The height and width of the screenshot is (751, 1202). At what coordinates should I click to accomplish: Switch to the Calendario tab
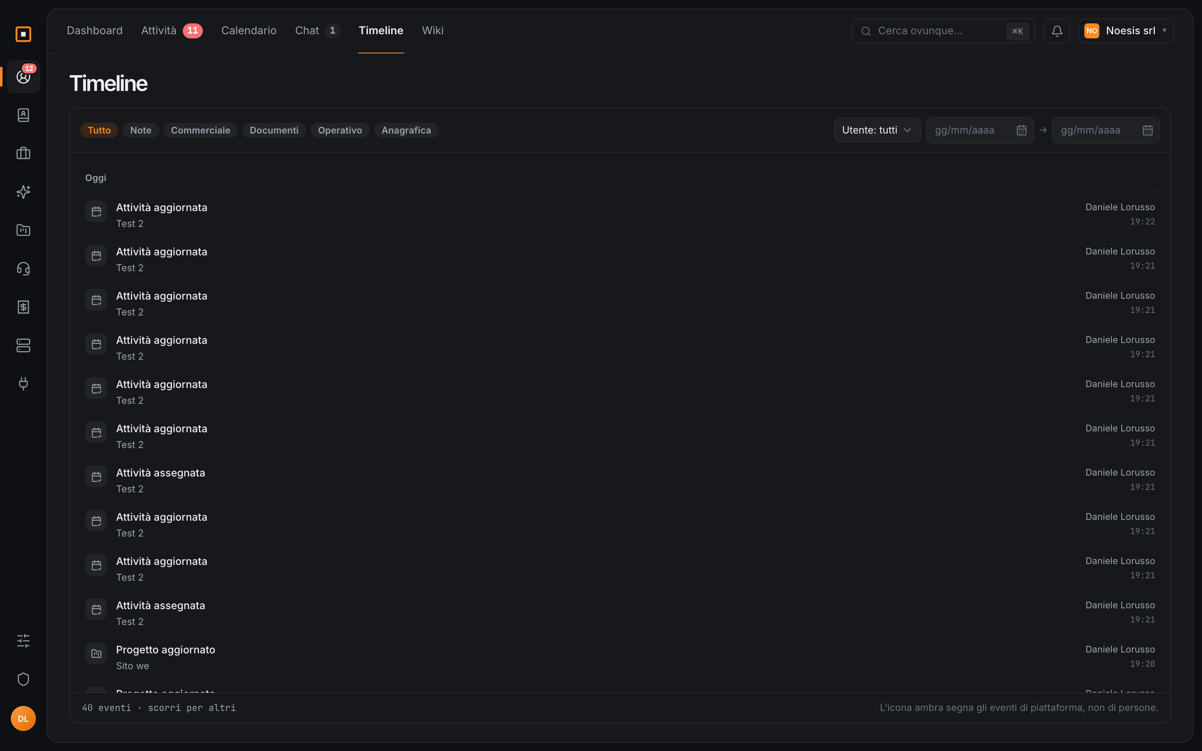pos(249,31)
